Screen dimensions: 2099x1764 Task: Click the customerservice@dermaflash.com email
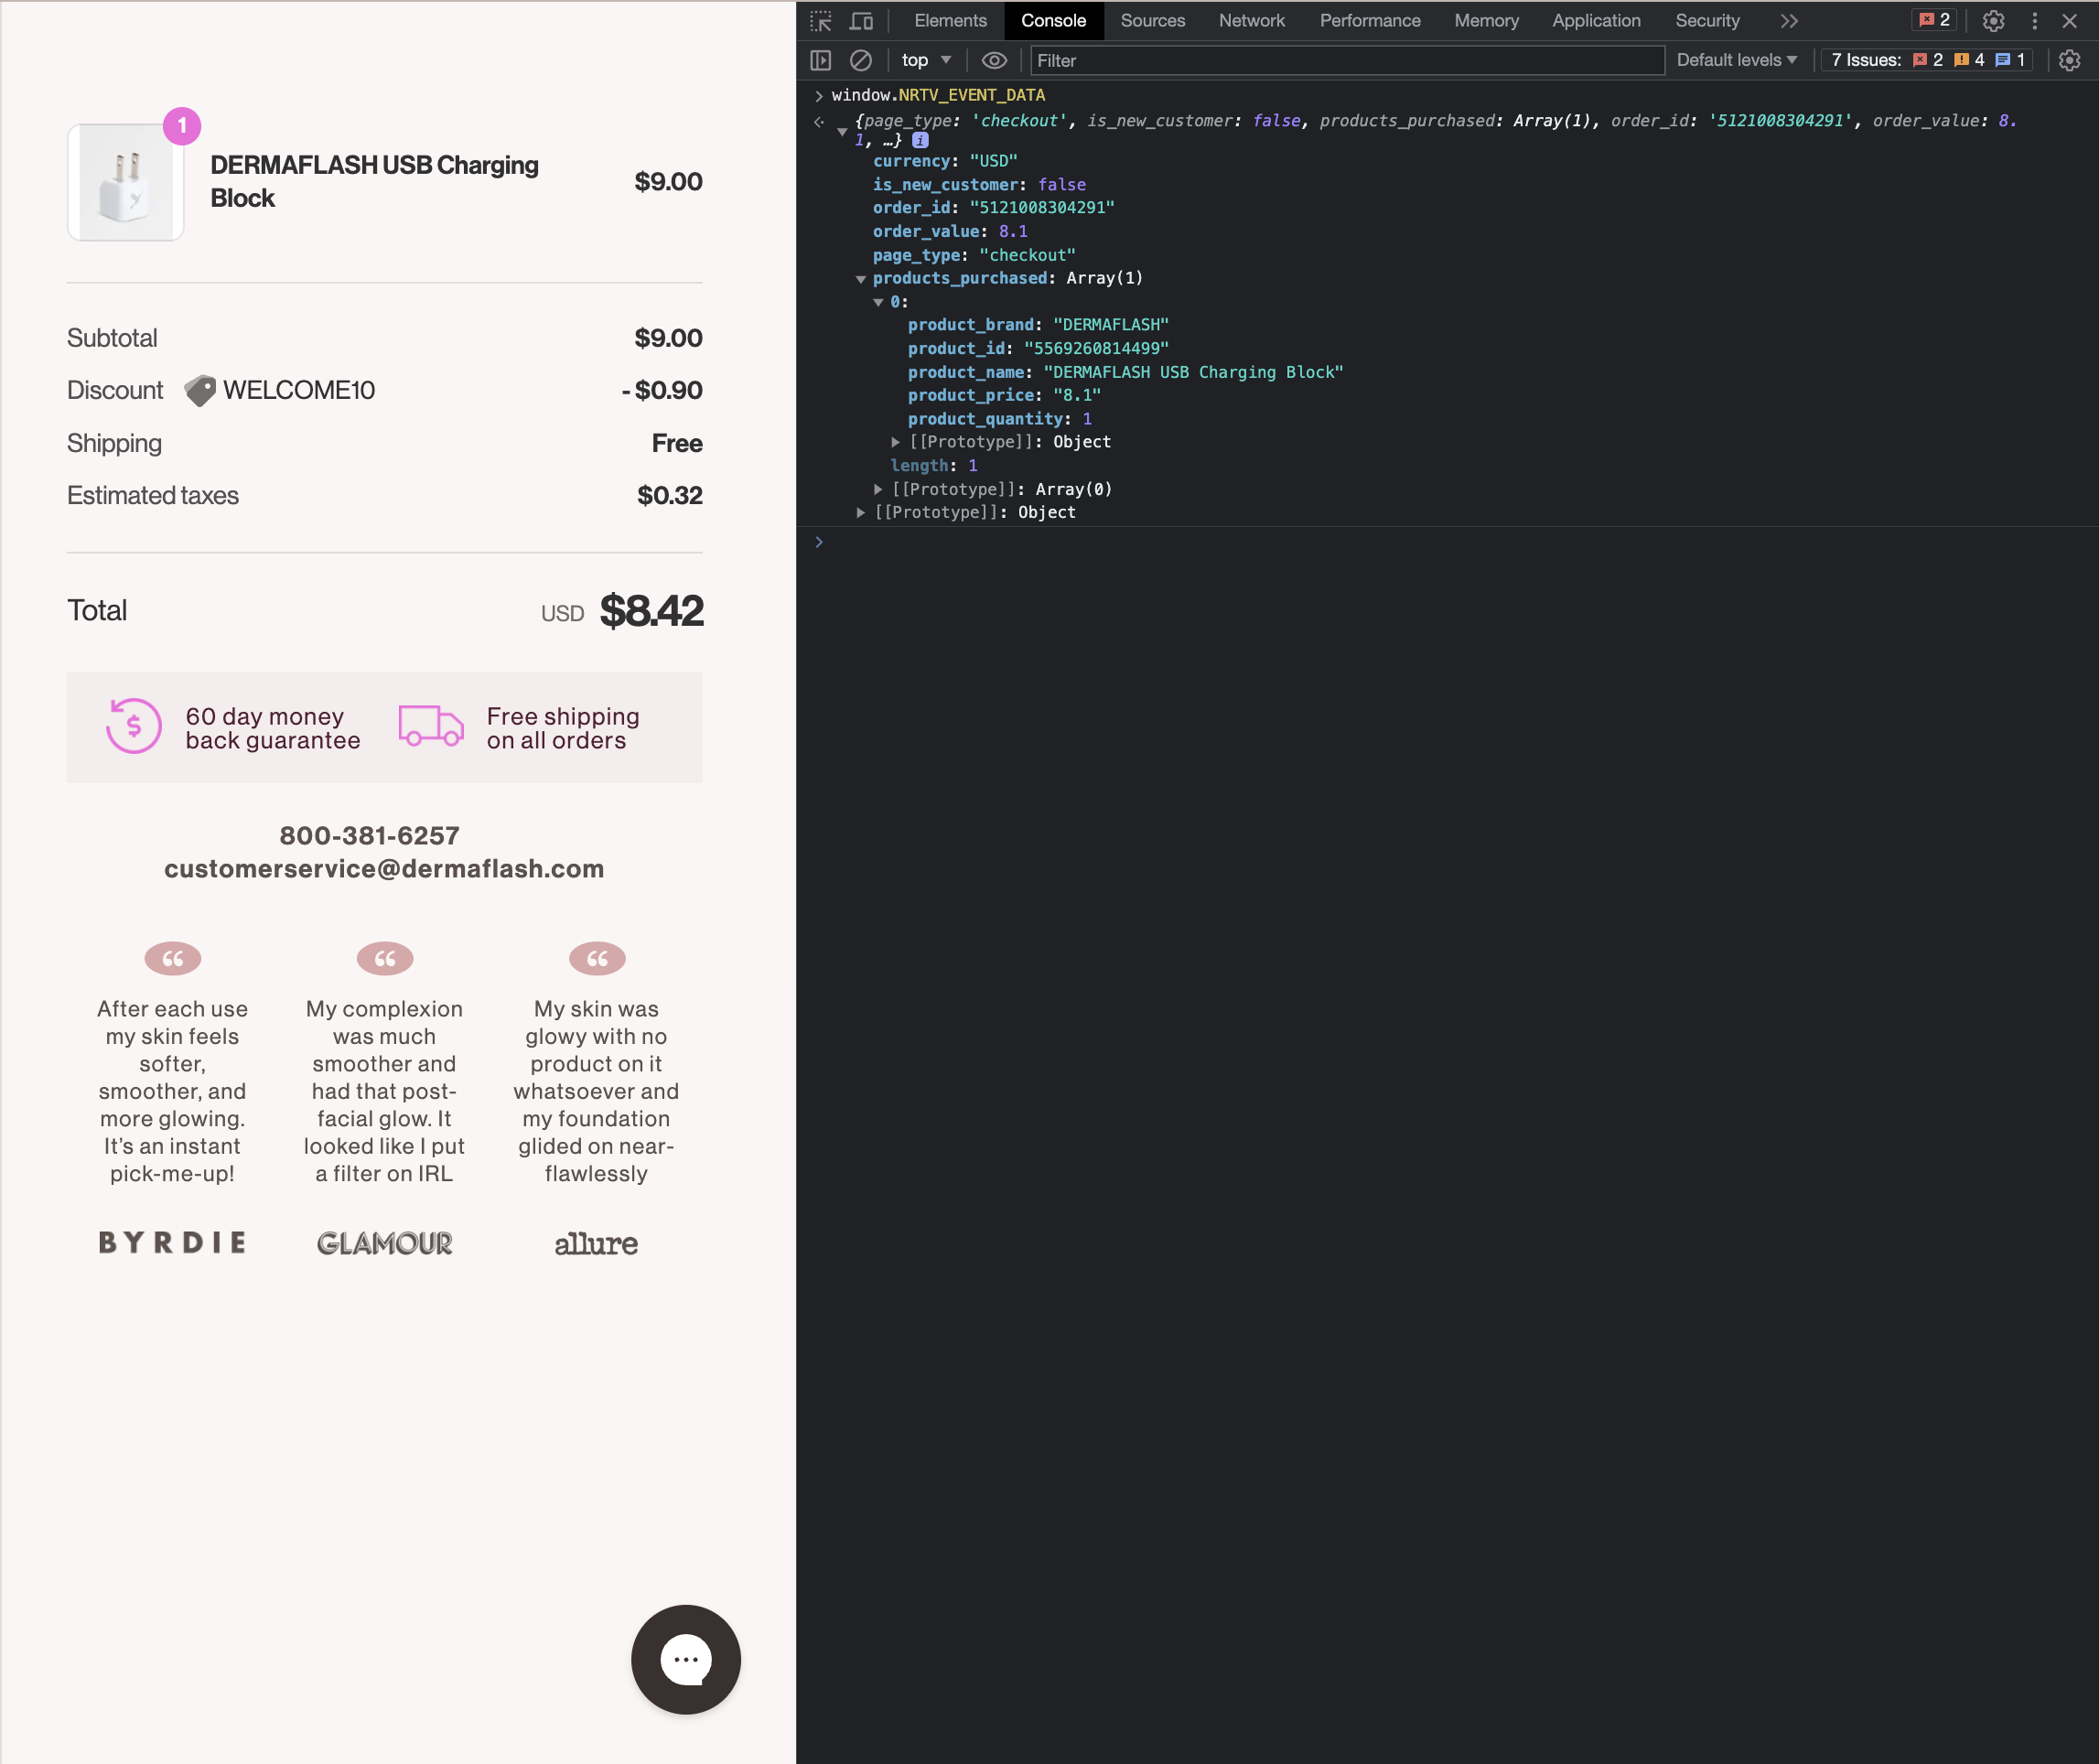(x=384, y=868)
